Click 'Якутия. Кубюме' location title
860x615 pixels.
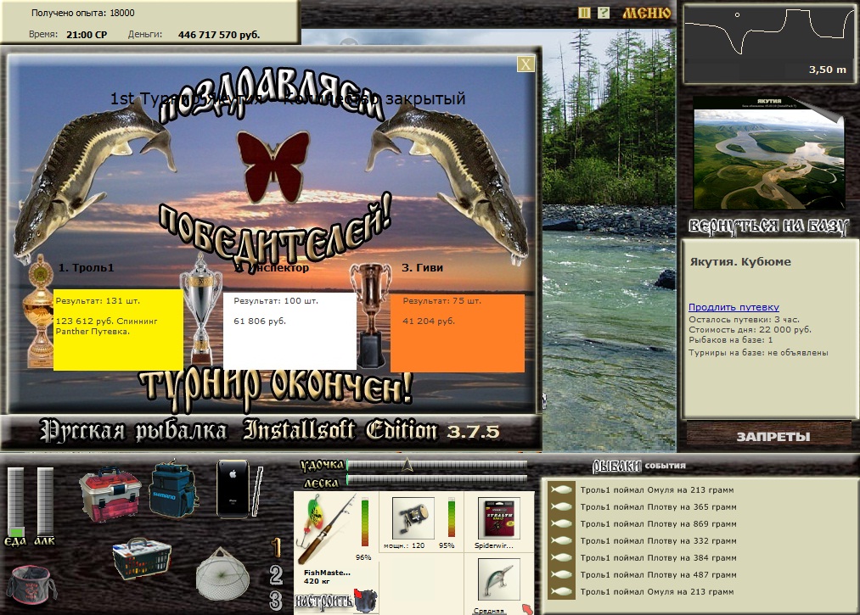coord(740,262)
